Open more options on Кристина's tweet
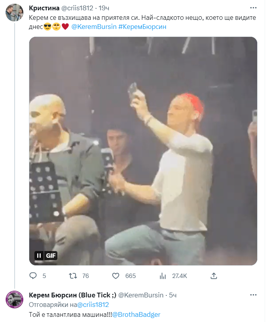This screenshot has width=271, height=322. pyautogui.click(x=253, y=8)
